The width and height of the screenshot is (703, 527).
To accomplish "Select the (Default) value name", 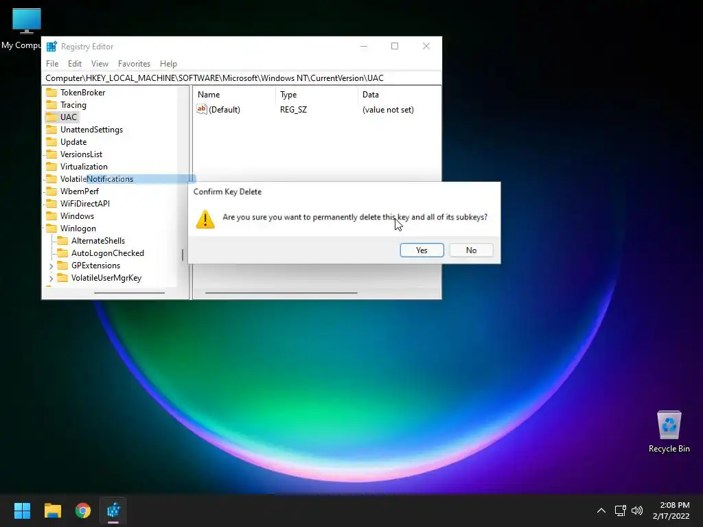I will [x=224, y=110].
